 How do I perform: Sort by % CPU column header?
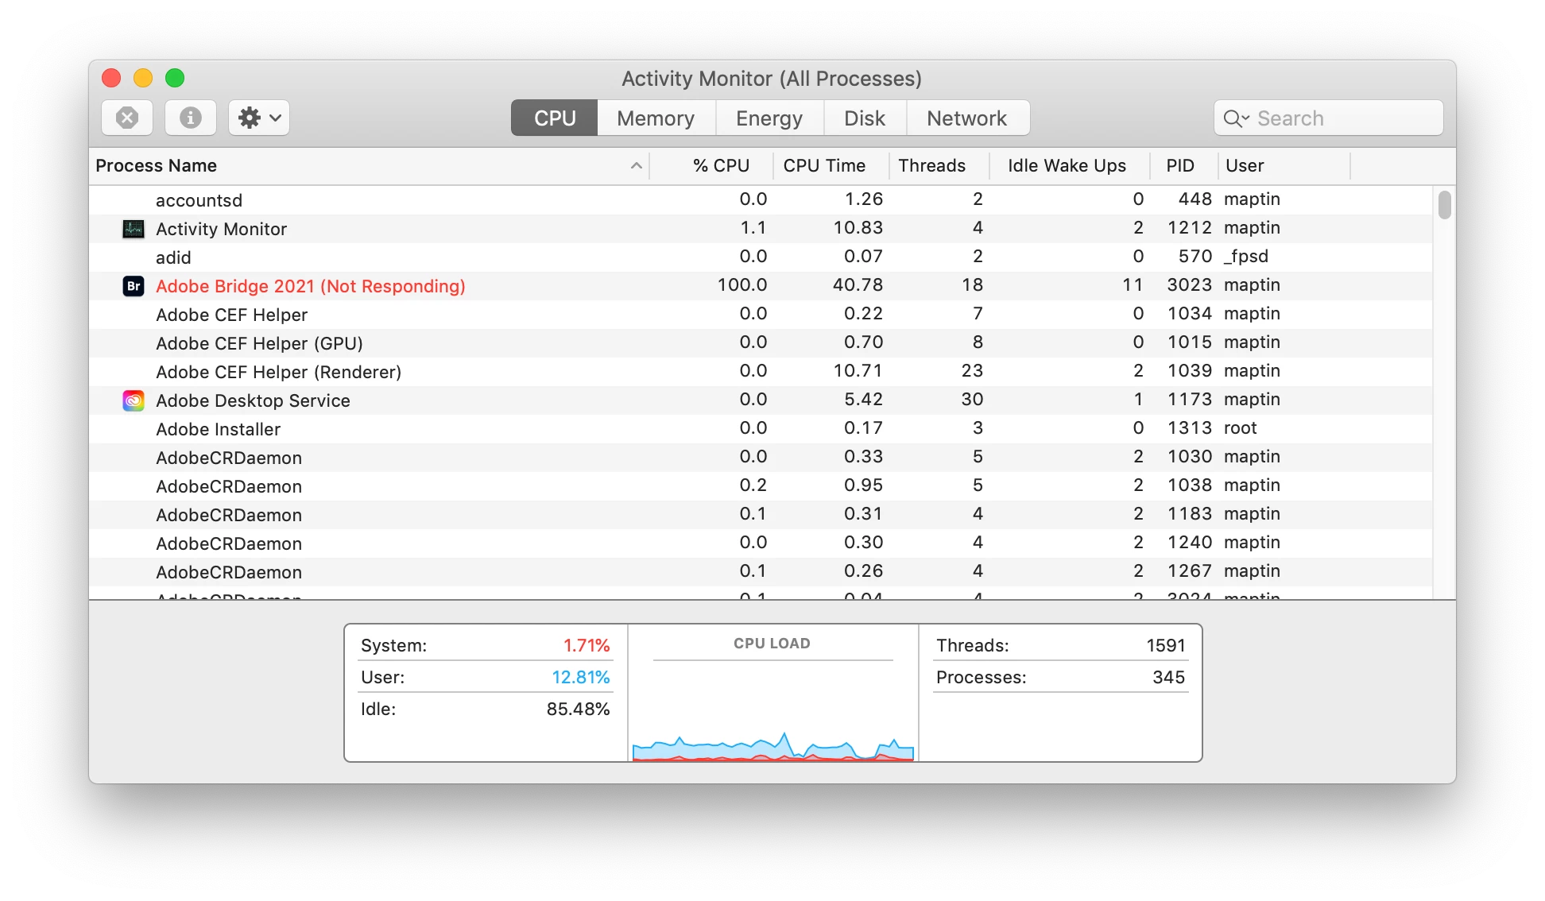click(720, 165)
